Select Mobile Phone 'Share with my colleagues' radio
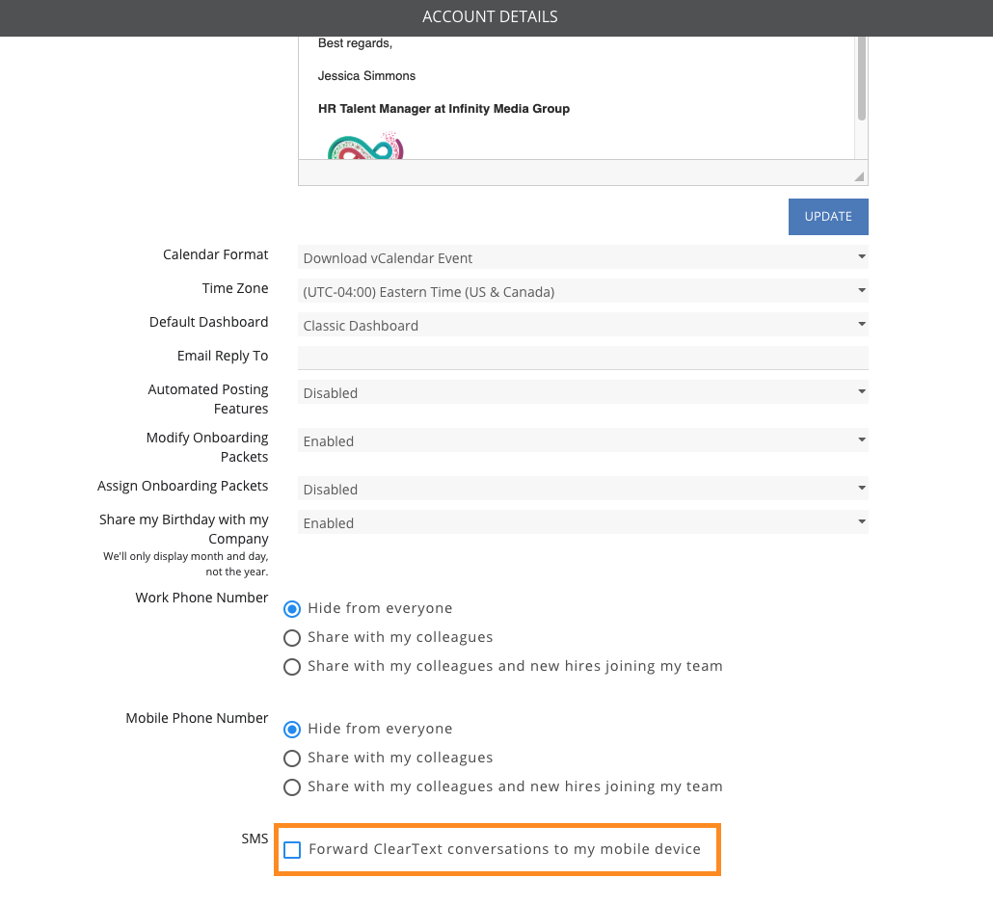 point(292,759)
